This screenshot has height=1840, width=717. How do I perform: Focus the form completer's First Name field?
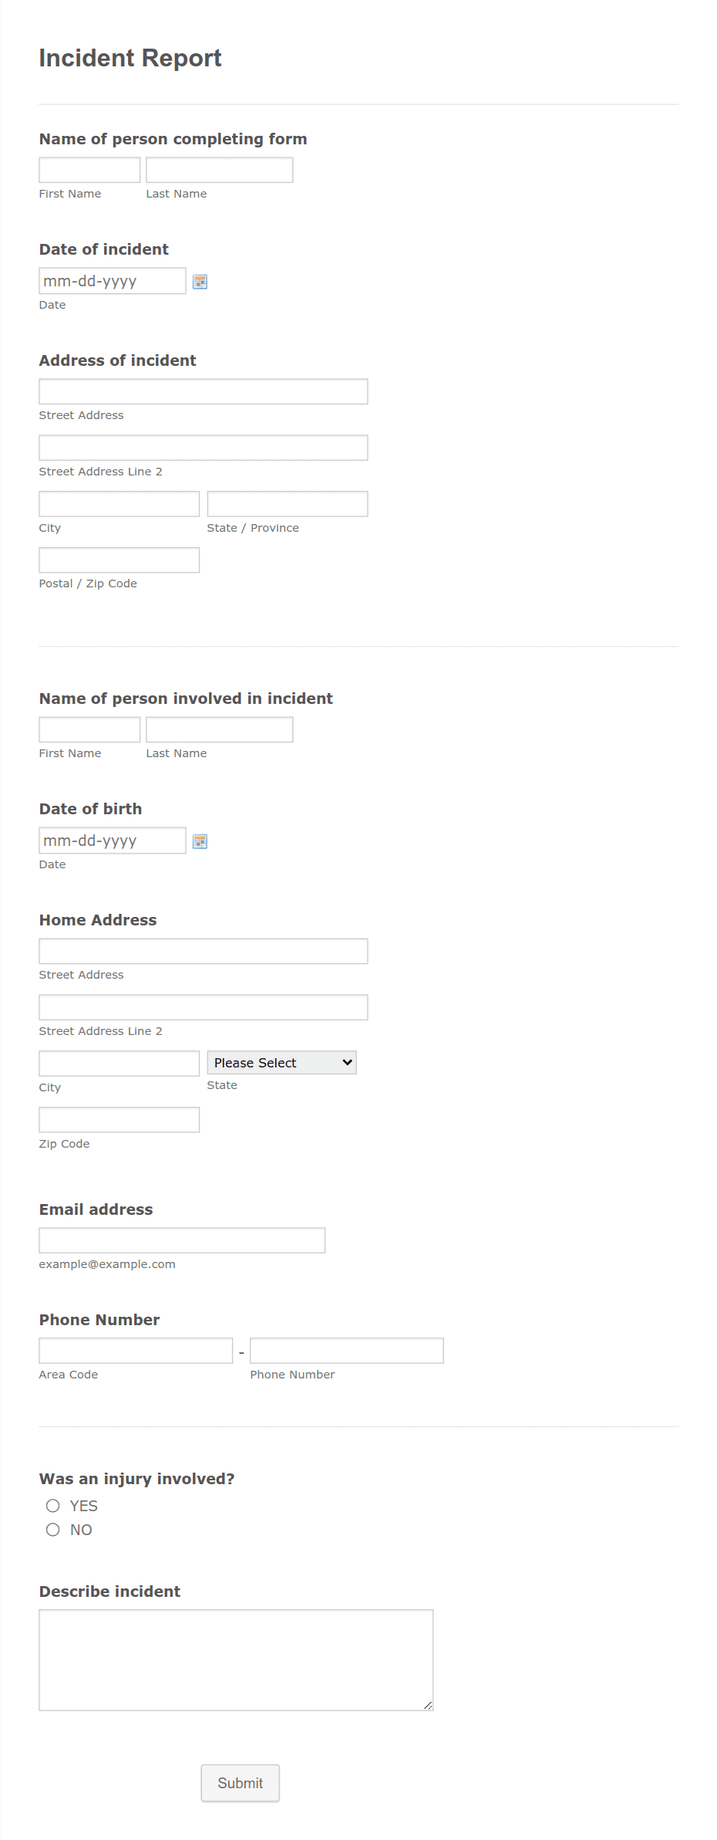(89, 170)
